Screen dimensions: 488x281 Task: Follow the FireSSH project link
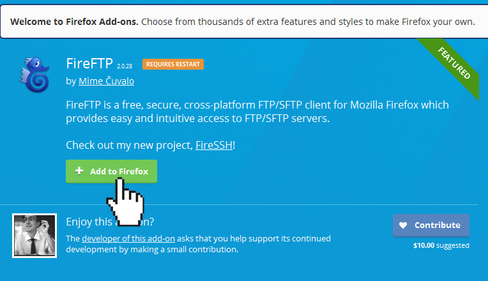(x=214, y=145)
